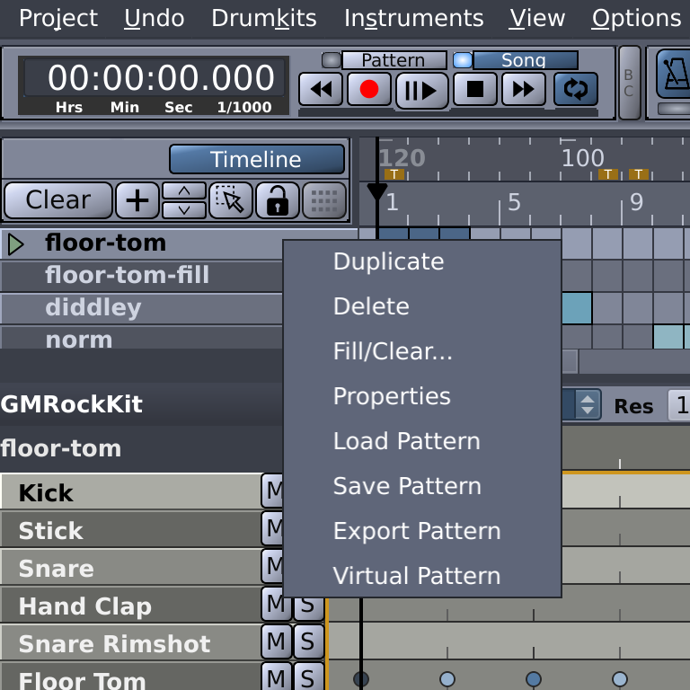Open the Instruments menu

[x=413, y=19]
